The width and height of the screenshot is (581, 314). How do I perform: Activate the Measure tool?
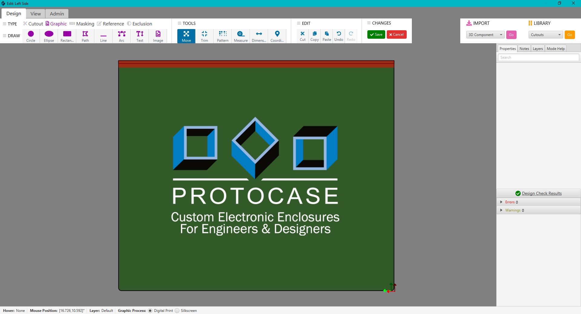pos(241,36)
